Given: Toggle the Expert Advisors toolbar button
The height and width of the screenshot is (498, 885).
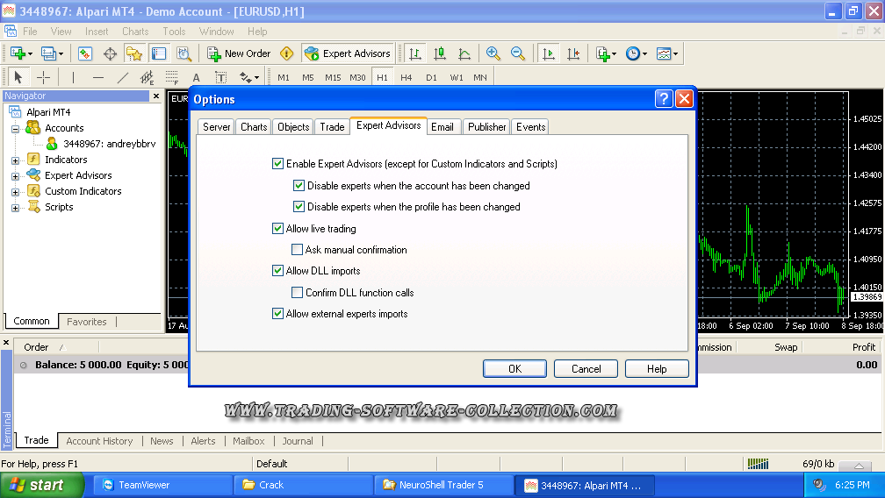Looking at the screenshot, I should [x=348, y=53].
